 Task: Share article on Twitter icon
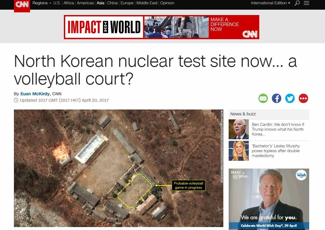[x=290, y=98]
